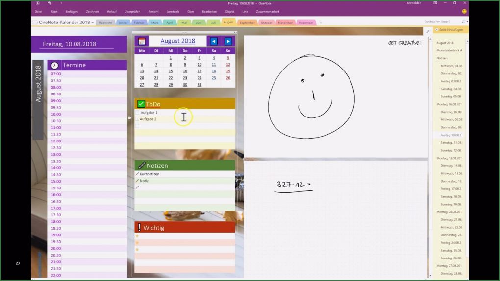Open the Gem ribbon tab
500x281 pixels.
190,11
